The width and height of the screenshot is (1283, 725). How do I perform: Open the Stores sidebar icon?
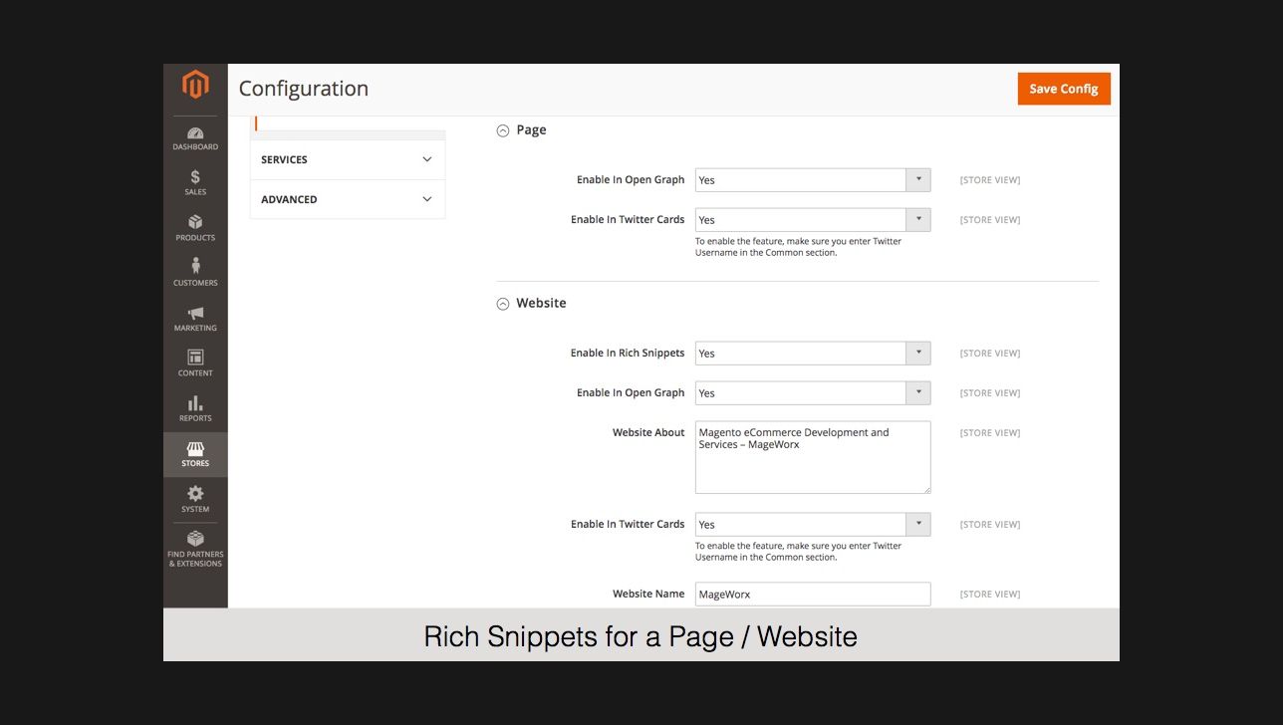(195, 454)
